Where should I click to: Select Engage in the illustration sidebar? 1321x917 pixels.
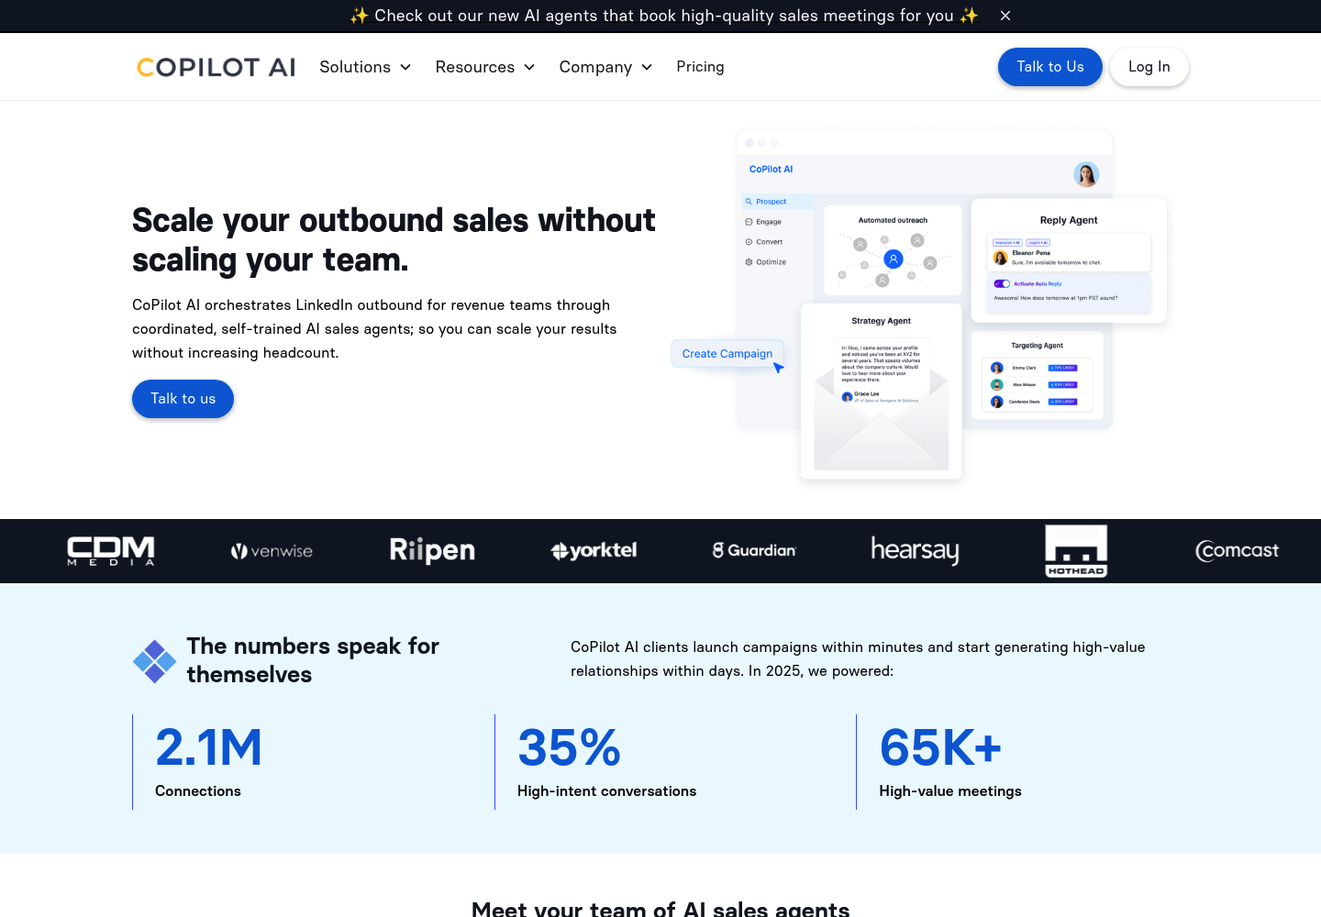pyautogui.click(x=764, y=222)
